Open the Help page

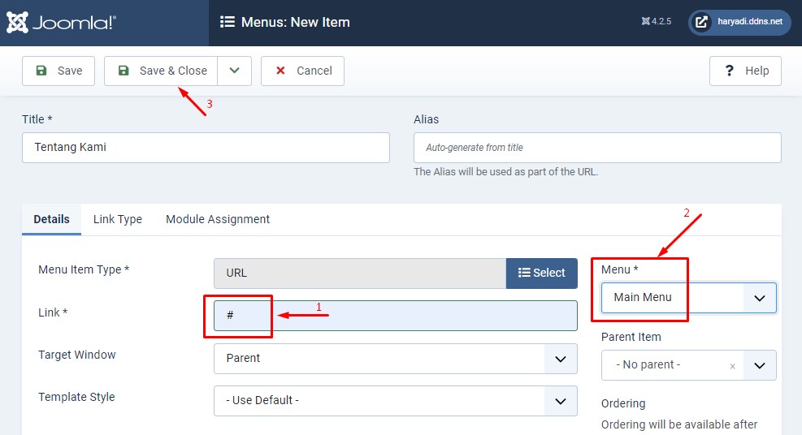pyautogui.click(x=745, y=71)
